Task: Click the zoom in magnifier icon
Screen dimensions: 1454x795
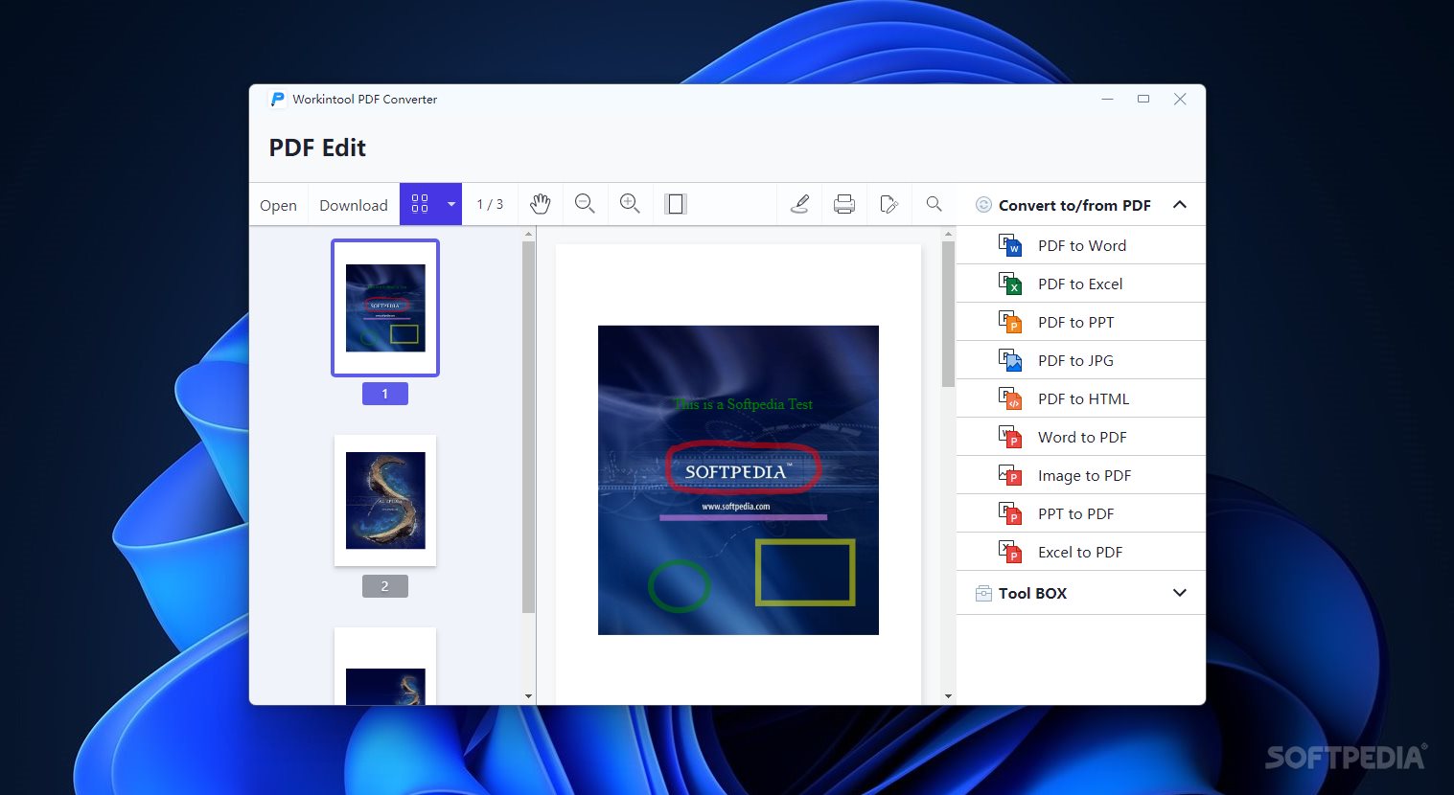Action: (630, 204)
